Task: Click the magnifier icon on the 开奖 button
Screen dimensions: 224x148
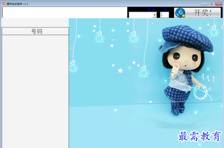Action: coord(180,13)
